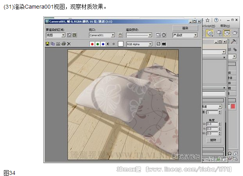Open the area-to-render dropdown showing 视图
The height and width of the screenshot is (176, 243).
coord(55,35)
